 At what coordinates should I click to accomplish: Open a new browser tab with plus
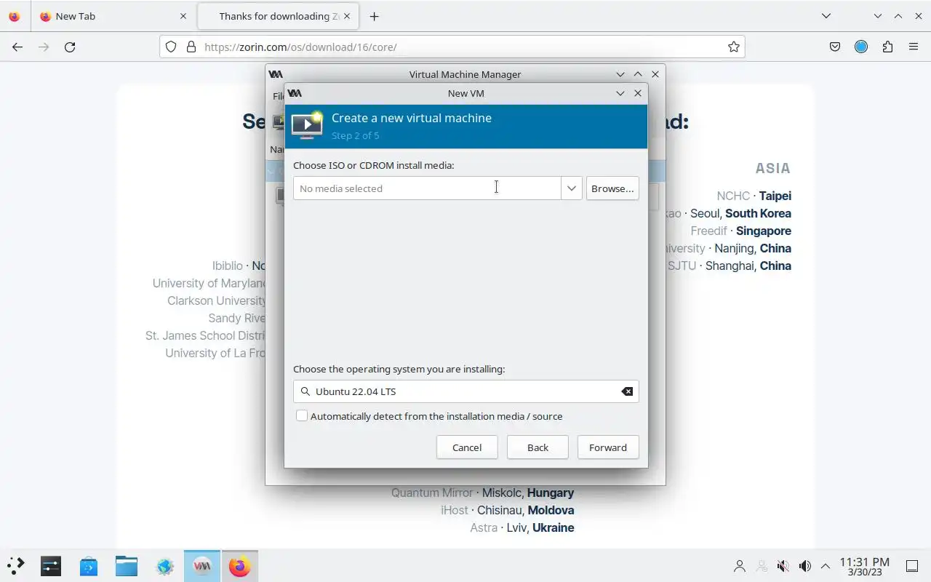click(374, 16)
